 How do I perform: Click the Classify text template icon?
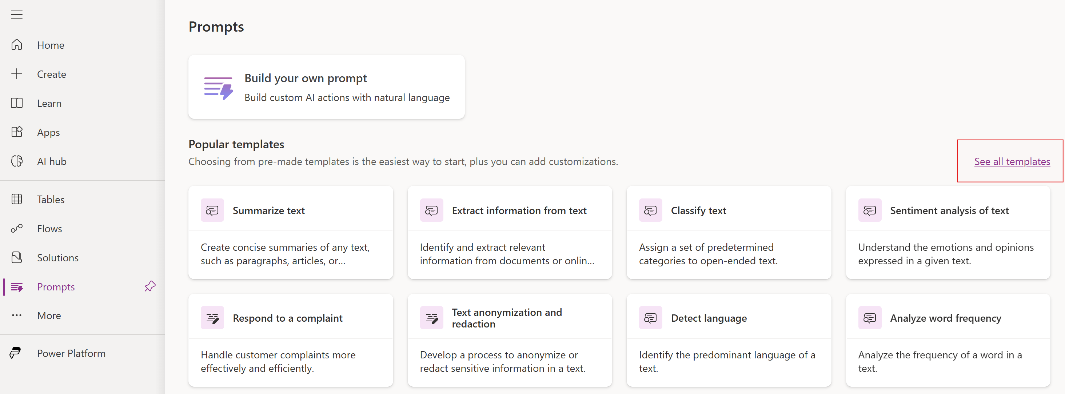pos(650,210)
